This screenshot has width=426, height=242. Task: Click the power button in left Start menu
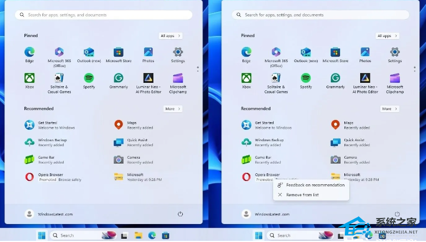(180, 214)
